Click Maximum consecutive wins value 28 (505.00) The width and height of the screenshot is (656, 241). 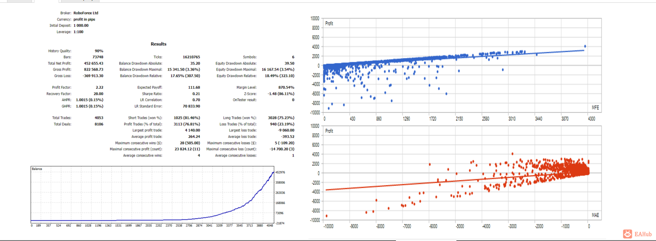[x=189, y=143]
